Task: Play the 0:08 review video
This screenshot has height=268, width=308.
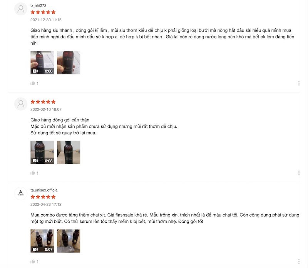Action: click(x=42, y=152)
